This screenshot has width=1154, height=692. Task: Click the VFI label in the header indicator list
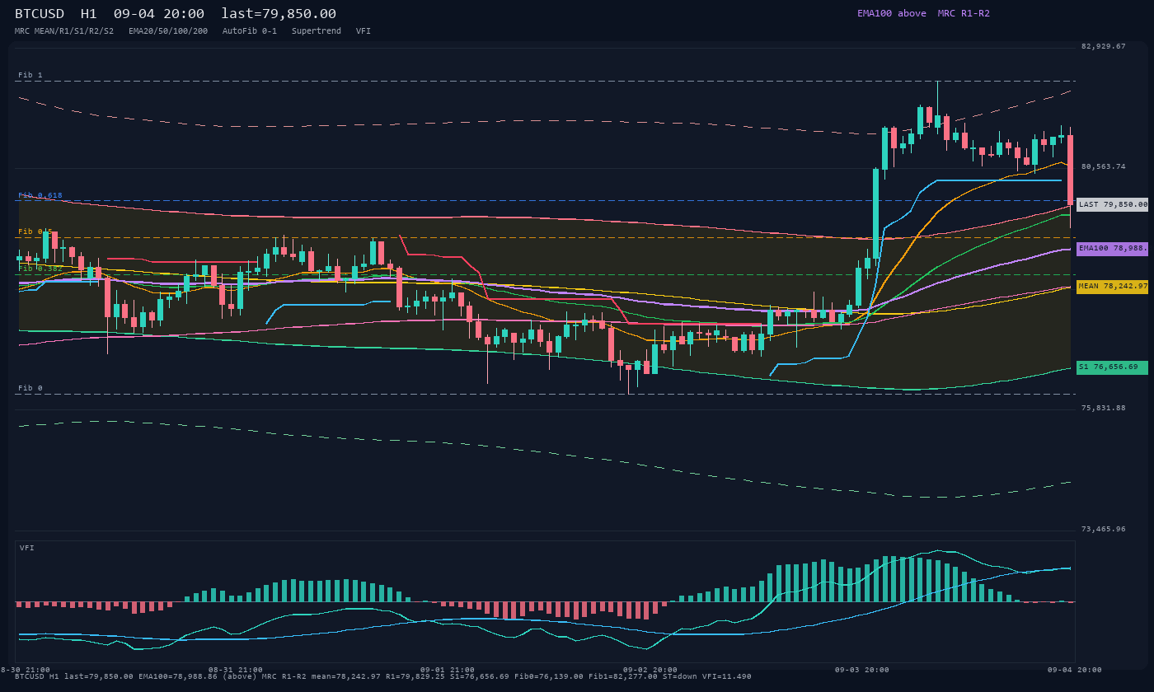pos(364,31)
